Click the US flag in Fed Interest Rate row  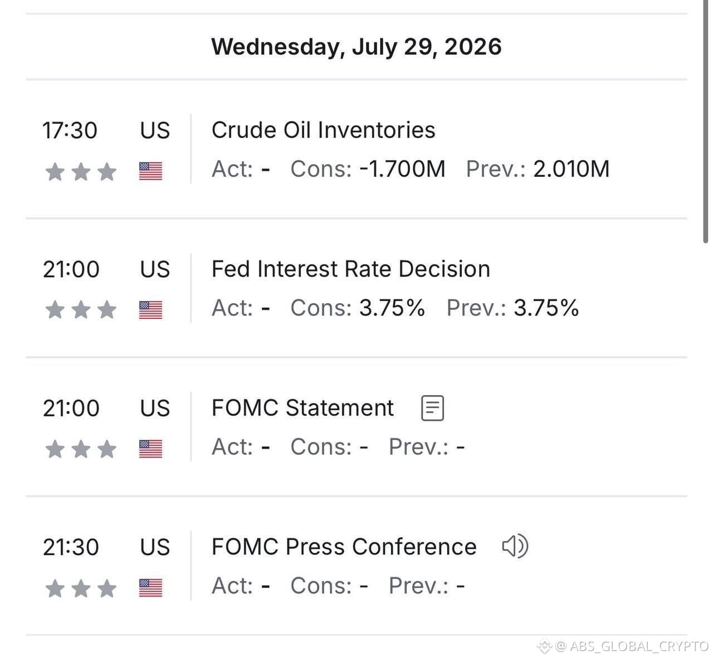(x=150, y=309)
